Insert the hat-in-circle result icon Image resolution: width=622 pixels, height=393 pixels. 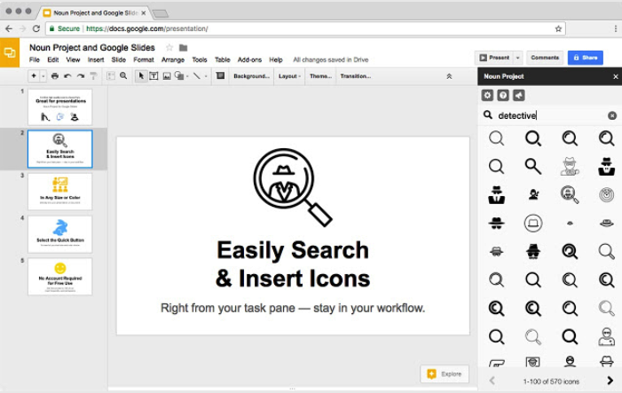coord(532,224)
